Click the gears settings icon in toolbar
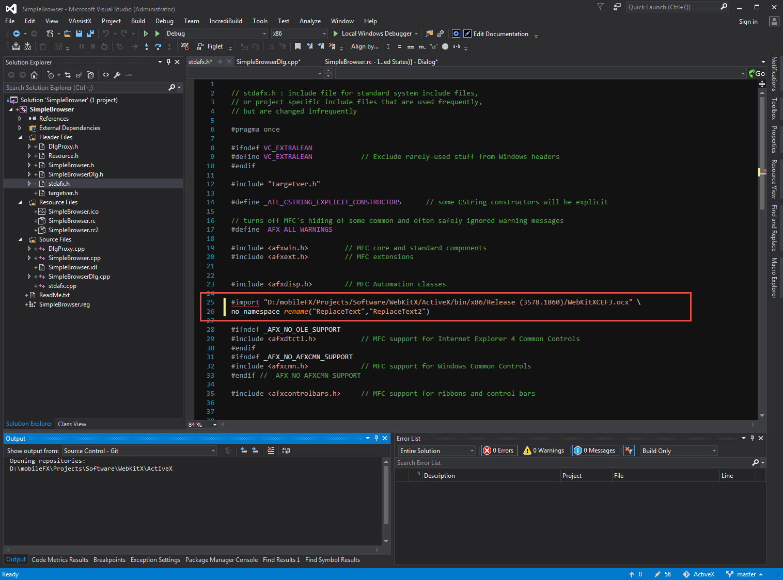The width and height of the screenshot is (783, 580). pos(441,34)
